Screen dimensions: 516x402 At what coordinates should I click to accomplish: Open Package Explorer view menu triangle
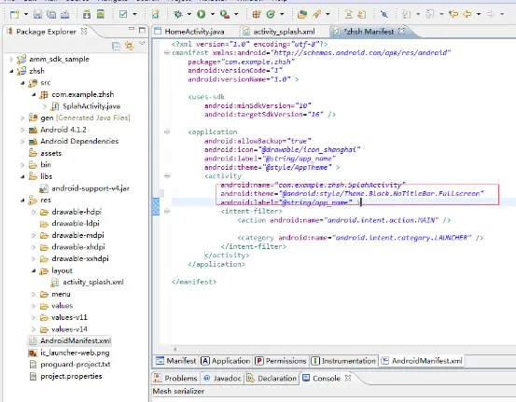(x=142, y=44)
